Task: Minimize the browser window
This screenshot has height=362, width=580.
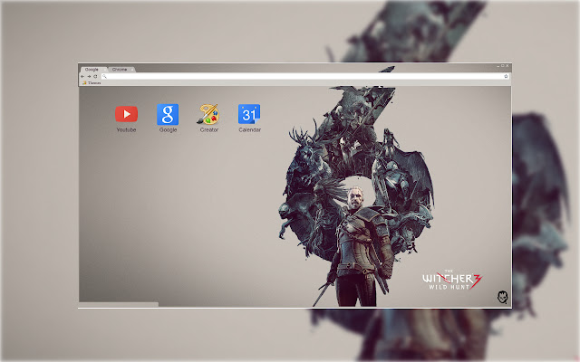Action: (498, 66)
